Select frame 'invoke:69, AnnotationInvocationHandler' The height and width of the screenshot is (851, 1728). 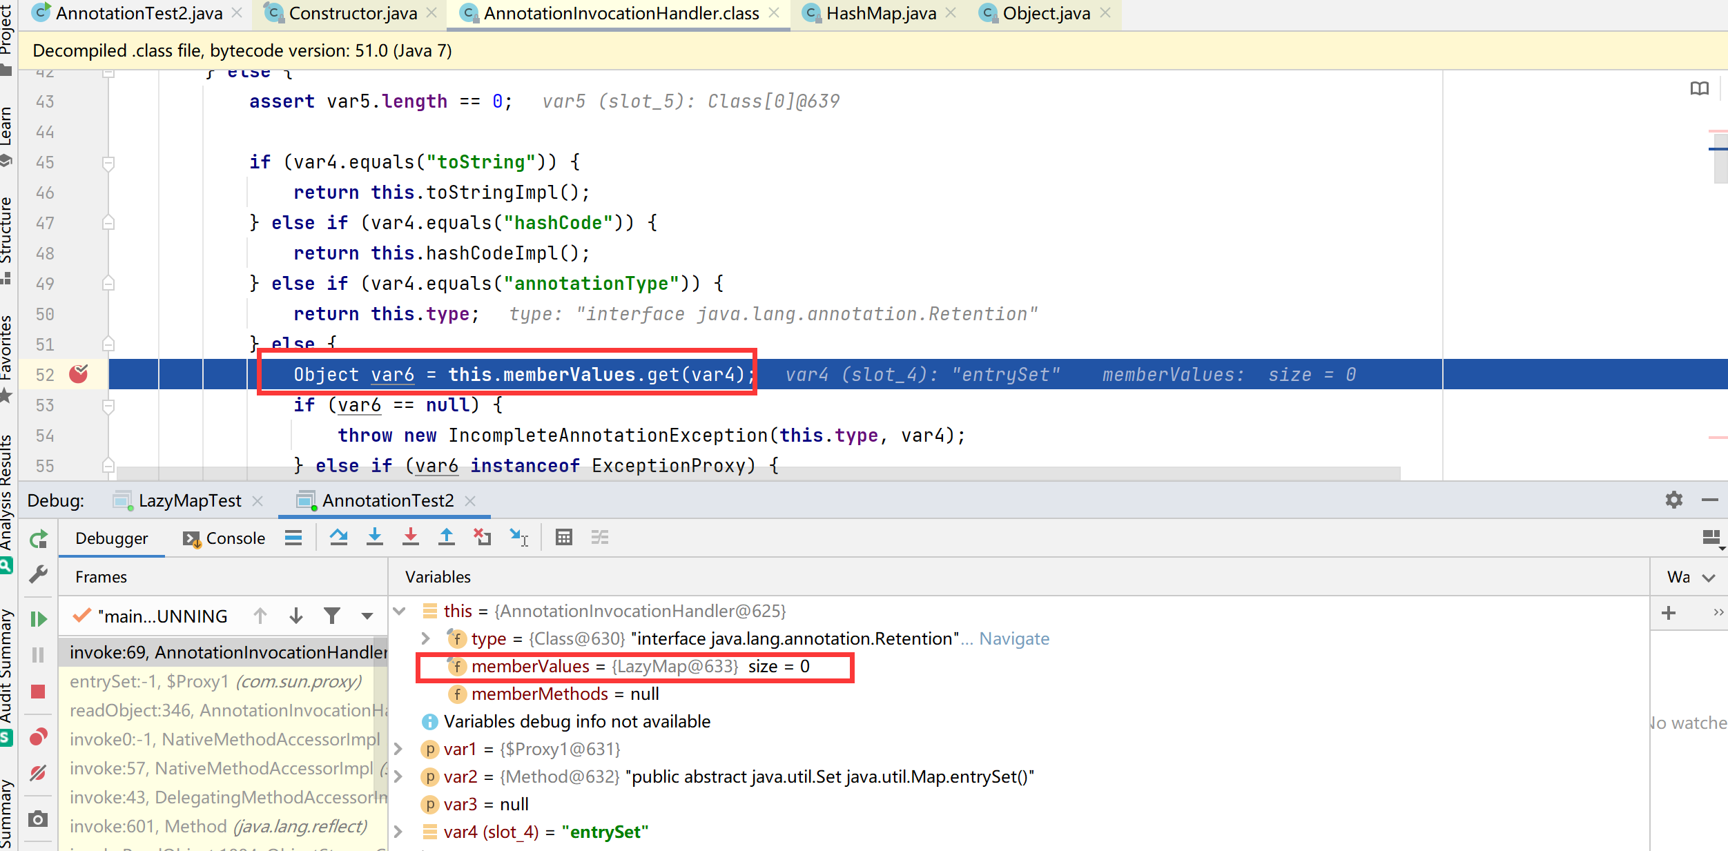click(223, 653)
